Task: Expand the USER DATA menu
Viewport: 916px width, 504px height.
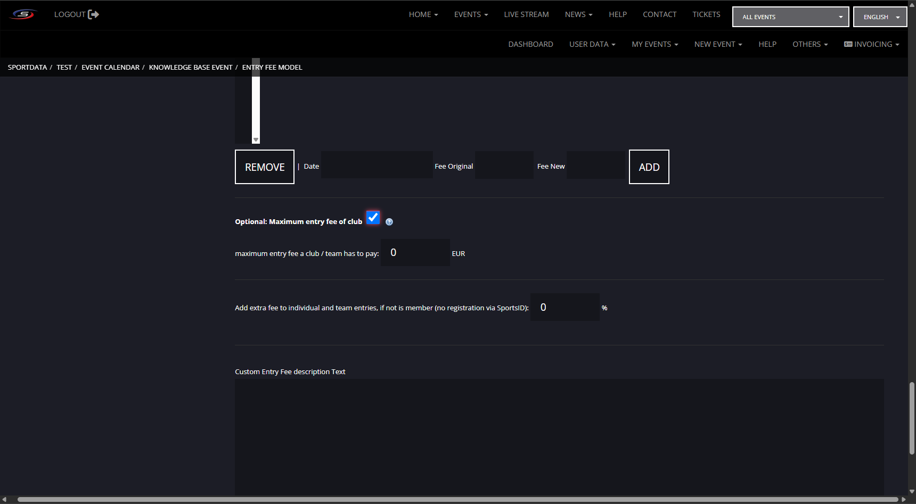Action: point(592,44)
